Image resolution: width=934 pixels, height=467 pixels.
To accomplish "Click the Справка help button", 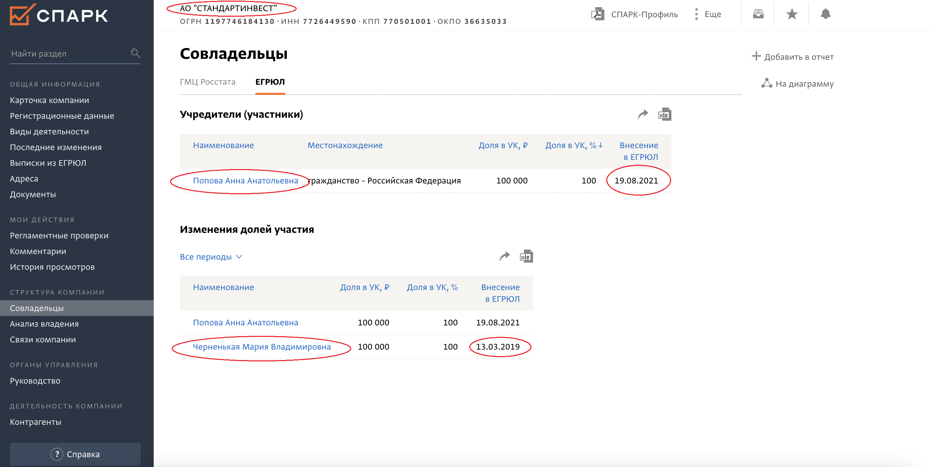I will click(75, 454).
